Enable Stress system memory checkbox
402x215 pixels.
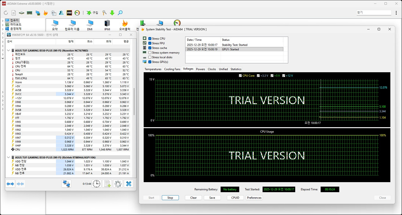coord(150,53)
